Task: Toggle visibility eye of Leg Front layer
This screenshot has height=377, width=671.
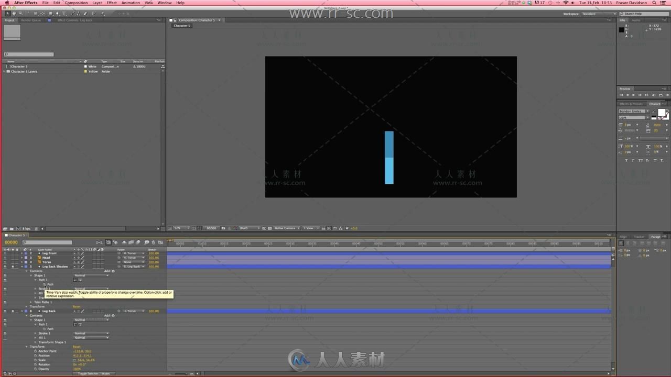Action: pyautogui.click(x=5, y=253)
